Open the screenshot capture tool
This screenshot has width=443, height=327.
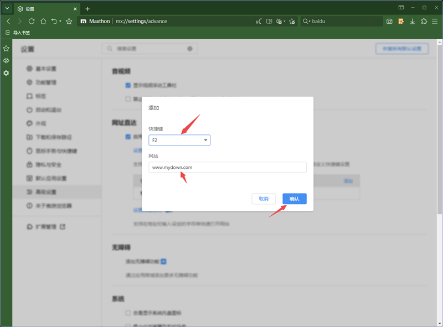click(x=389, y=21)
